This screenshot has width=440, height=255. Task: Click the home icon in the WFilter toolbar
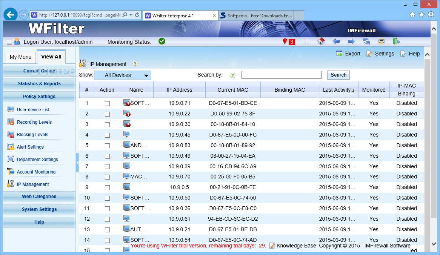(x=321, y=41)
